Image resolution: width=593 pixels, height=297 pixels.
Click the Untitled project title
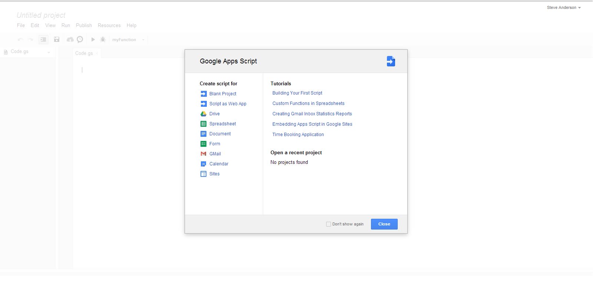click(x=41, y=15)
